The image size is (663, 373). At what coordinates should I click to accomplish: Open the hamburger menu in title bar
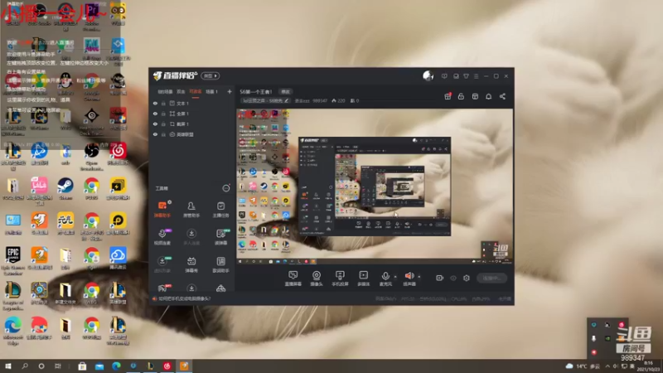tap(476, 76)
